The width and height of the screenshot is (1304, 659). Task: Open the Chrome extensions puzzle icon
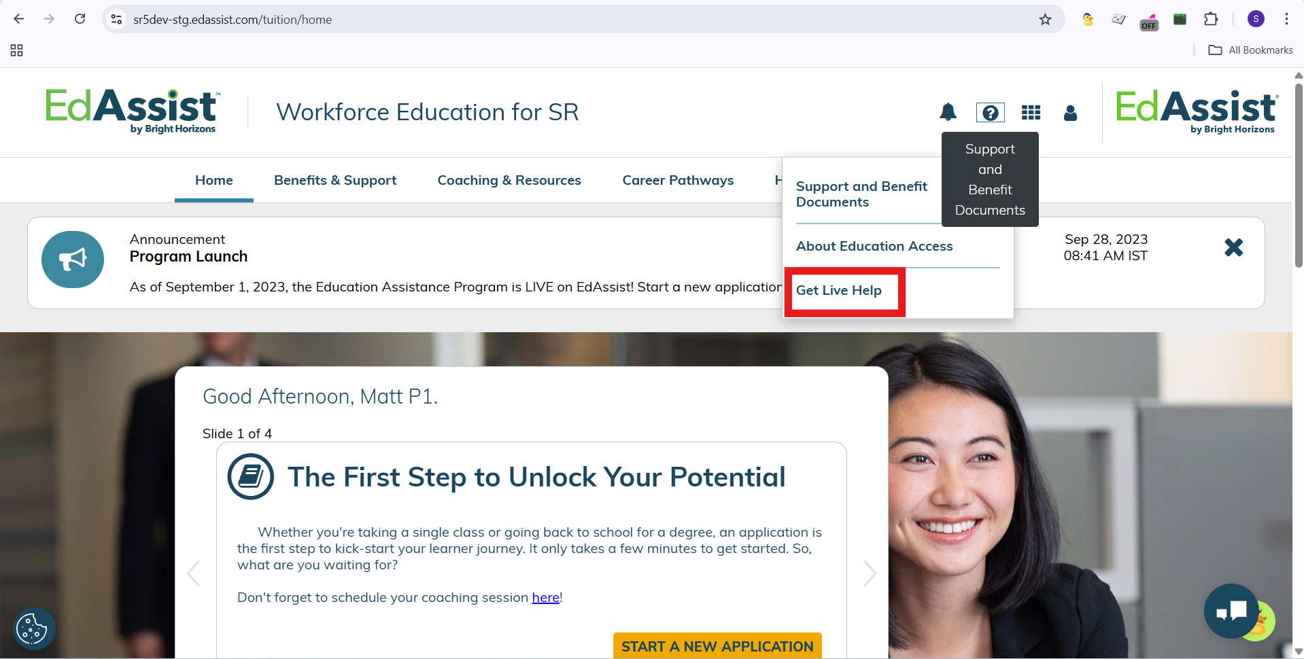[x=1211, y=19]
